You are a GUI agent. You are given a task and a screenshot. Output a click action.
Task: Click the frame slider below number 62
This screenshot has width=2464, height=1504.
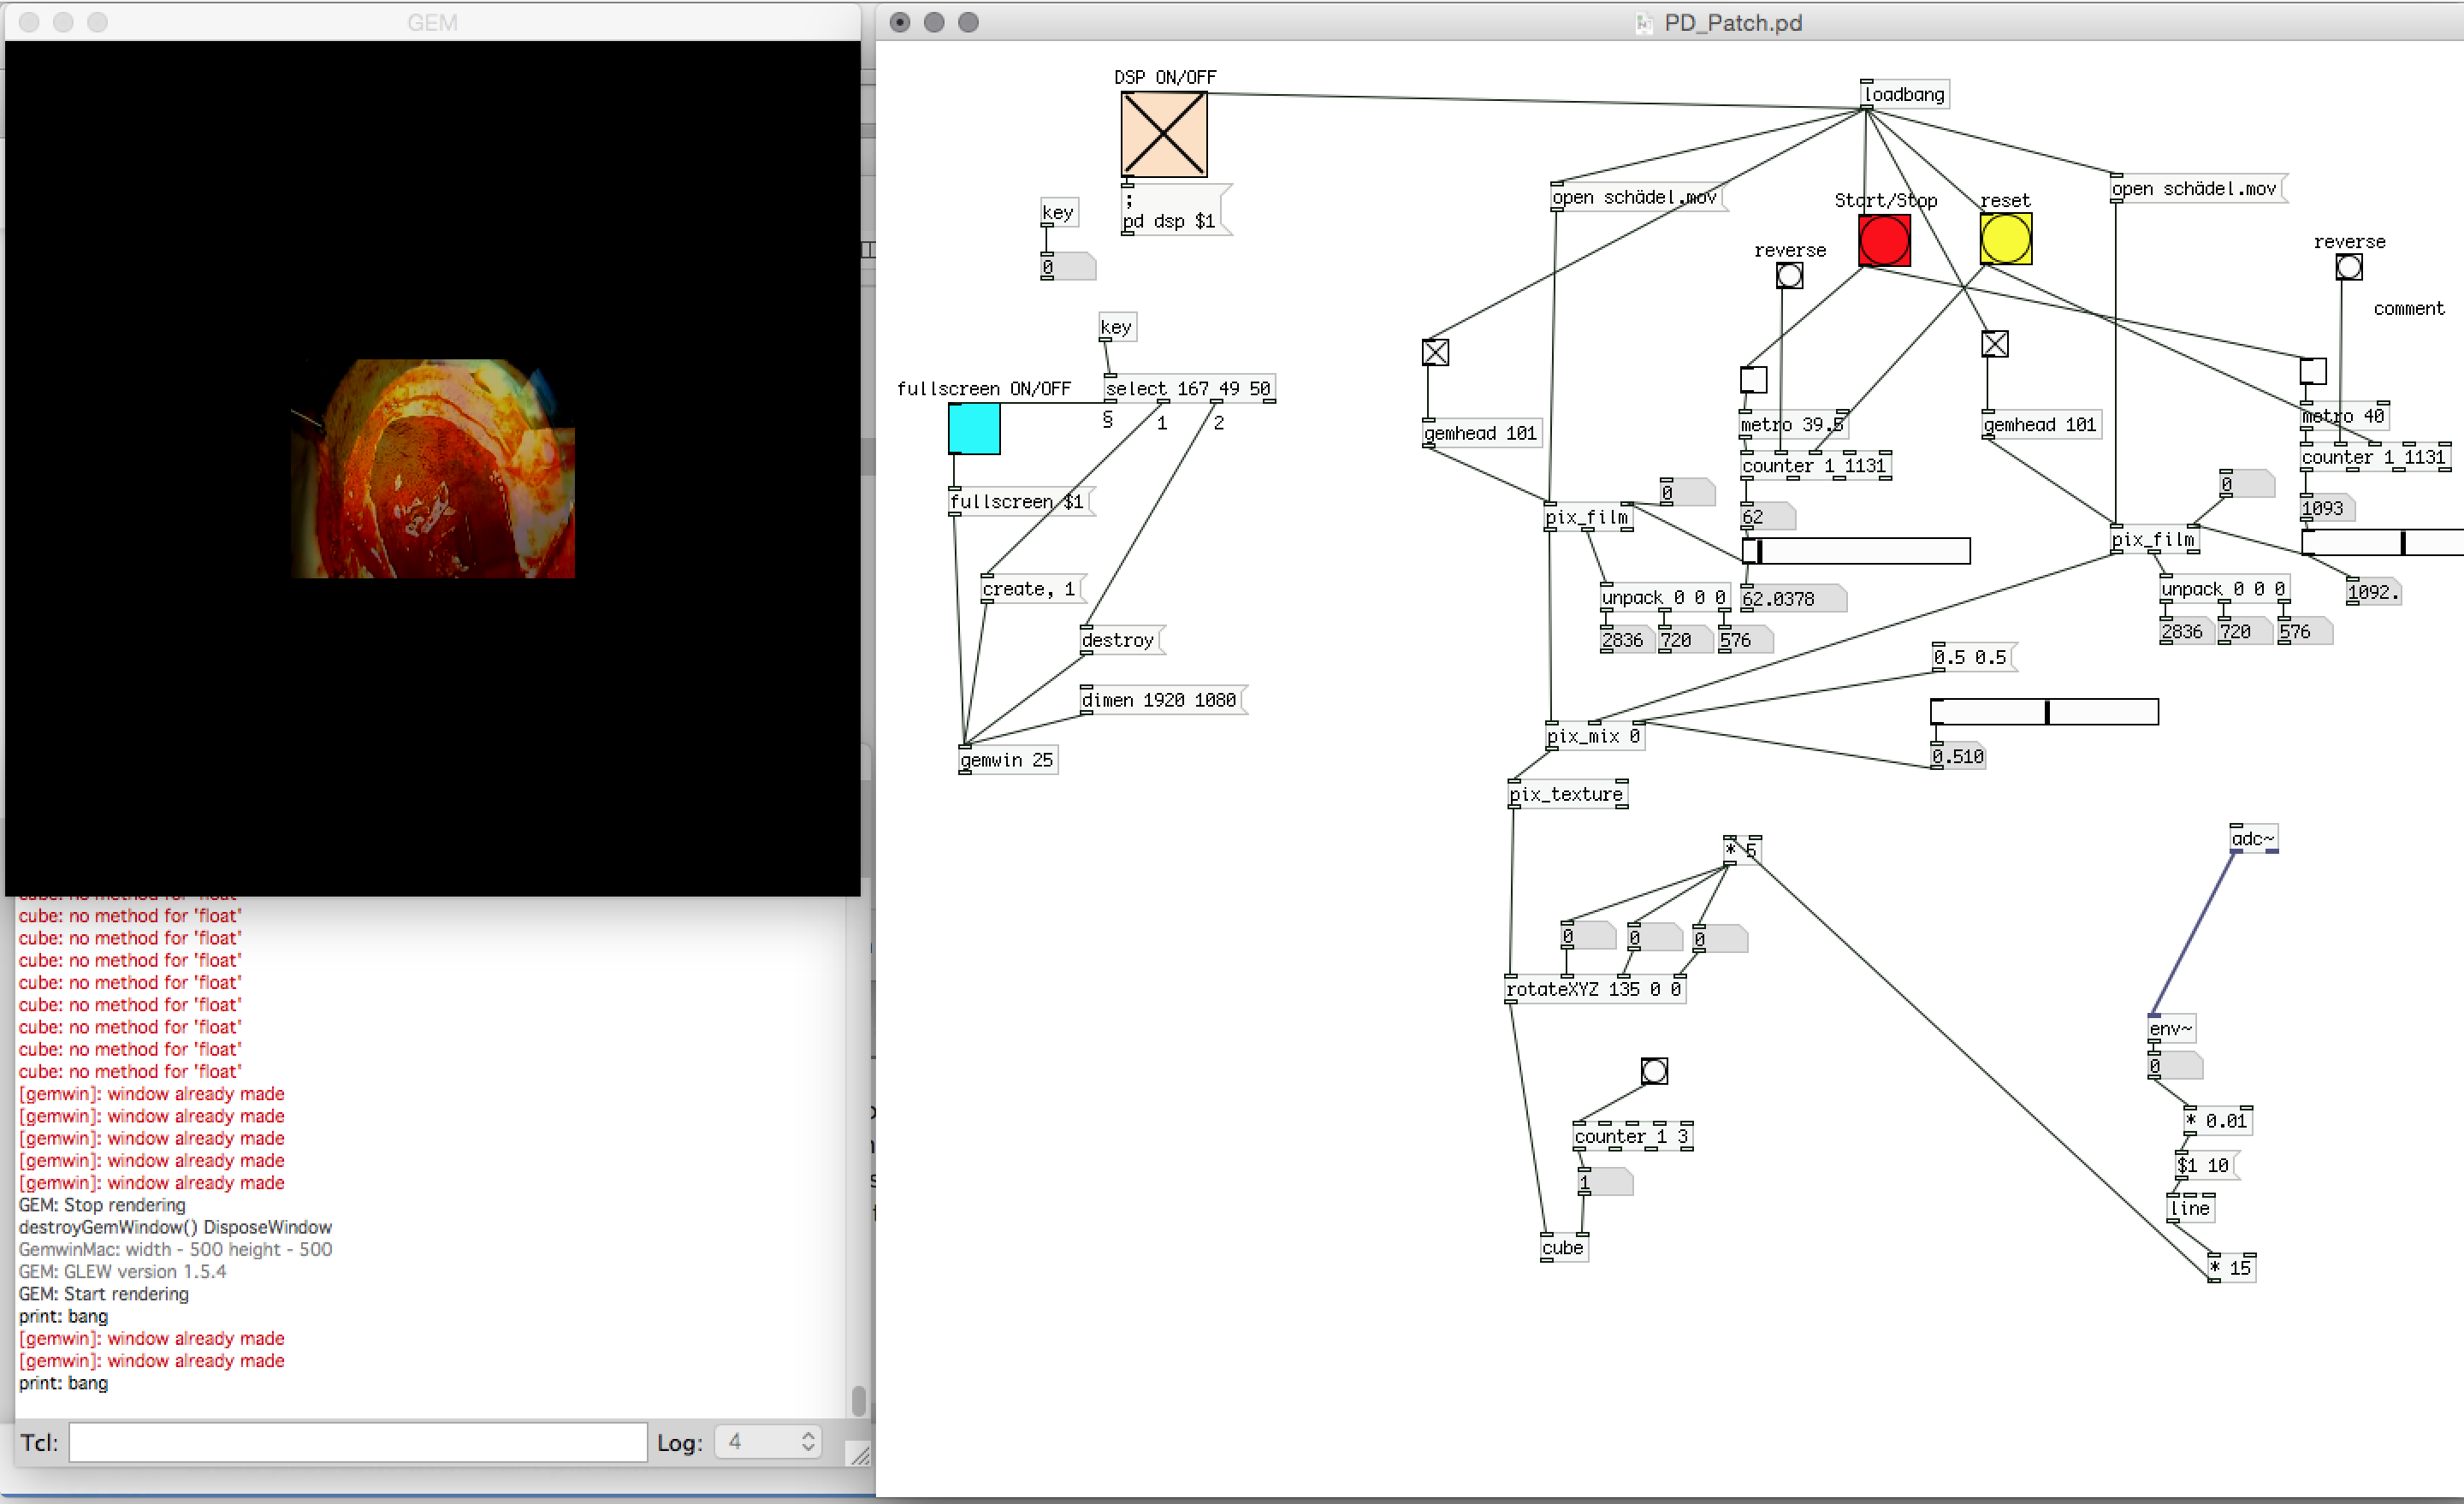(1856, 551)
